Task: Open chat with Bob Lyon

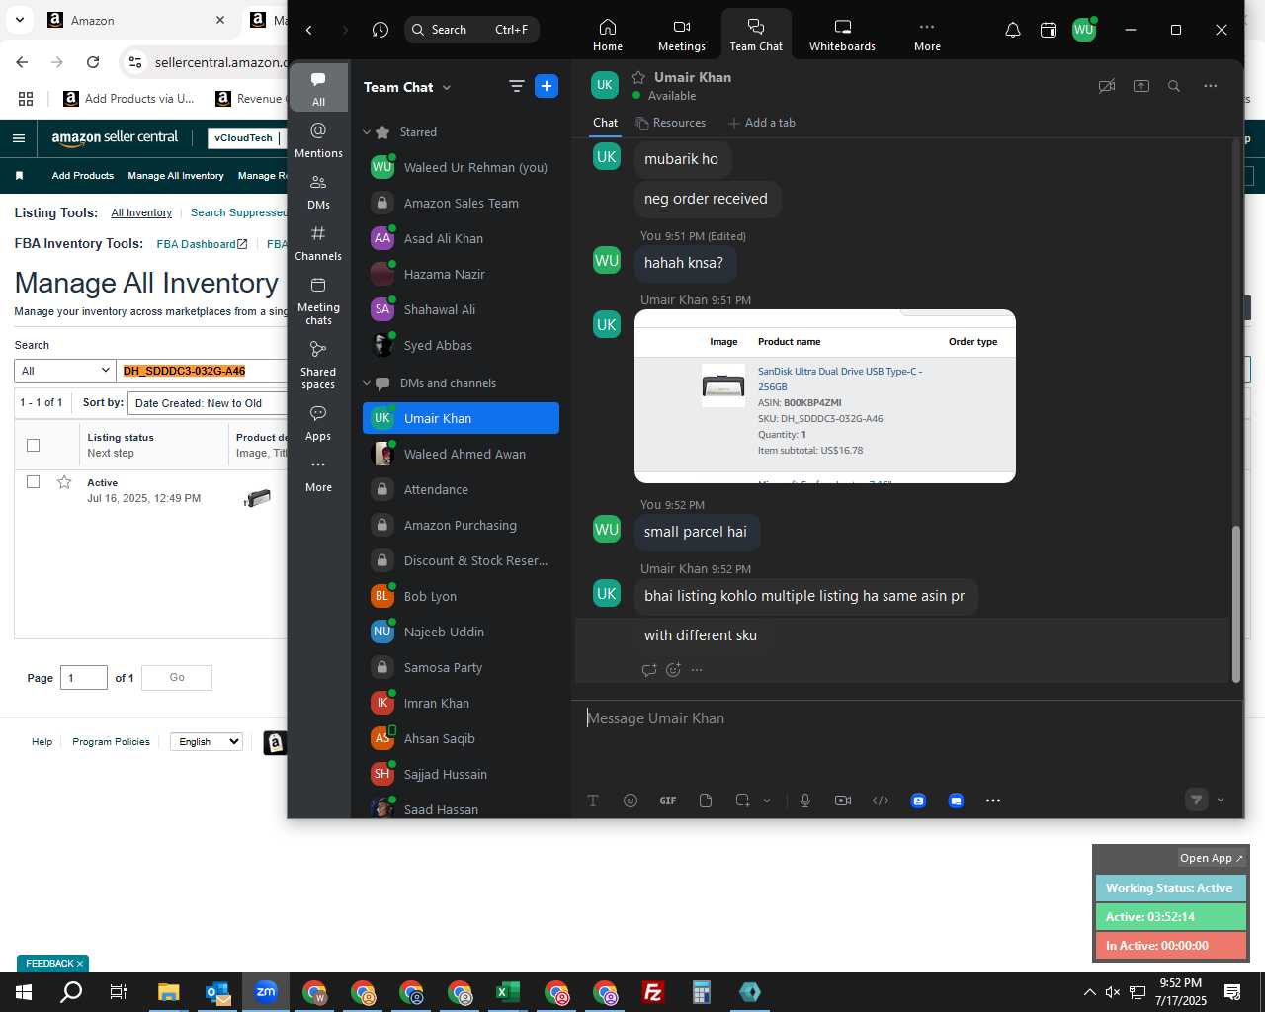Action: pos(461,596)
